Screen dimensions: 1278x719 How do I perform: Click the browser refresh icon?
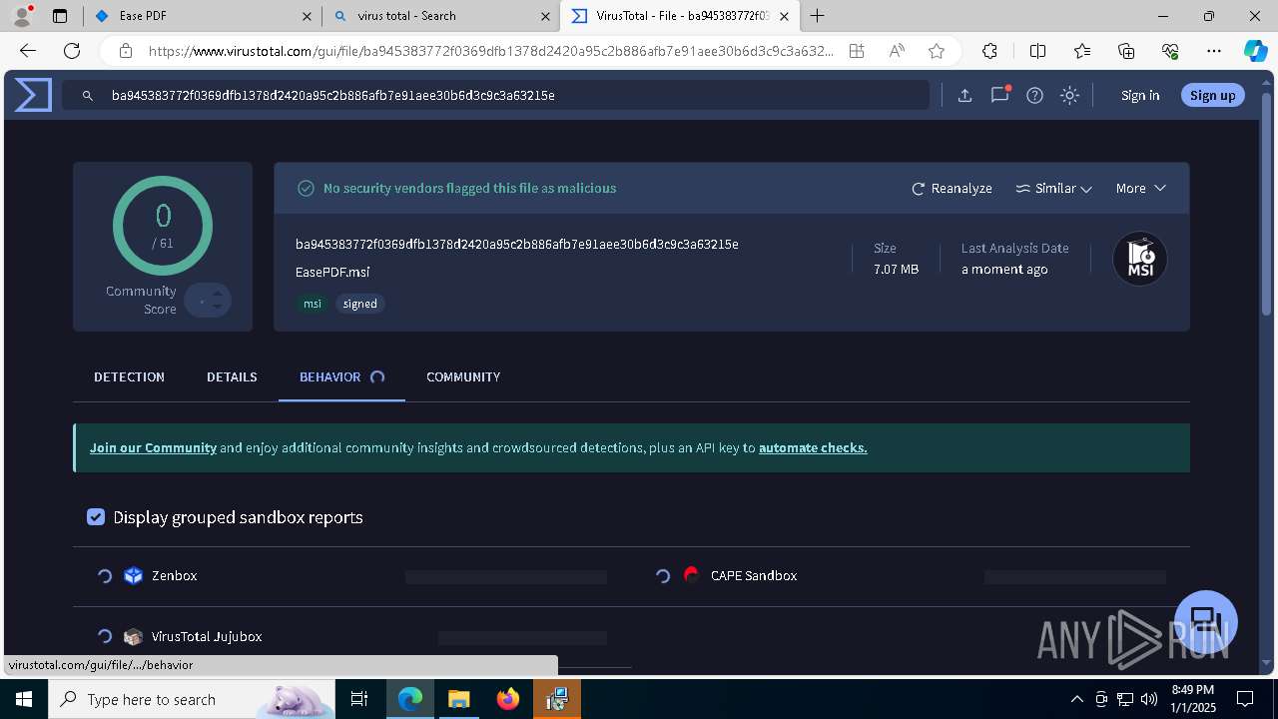[x=72, y=51]
